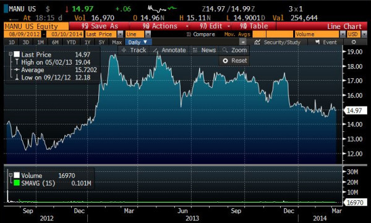
Task: Click the 2013 year label on axis
Action: tap(192, 218)
